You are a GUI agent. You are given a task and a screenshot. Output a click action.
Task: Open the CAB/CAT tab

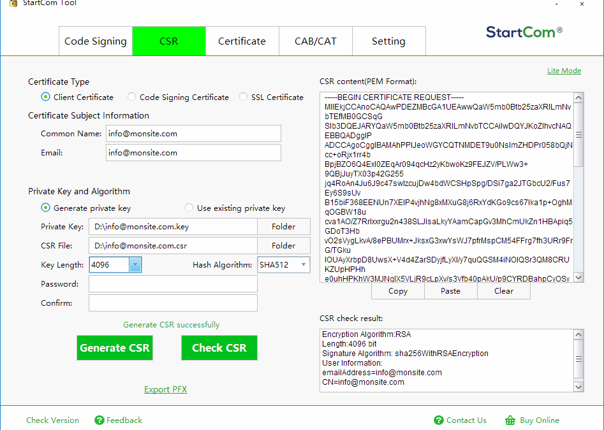316,41
